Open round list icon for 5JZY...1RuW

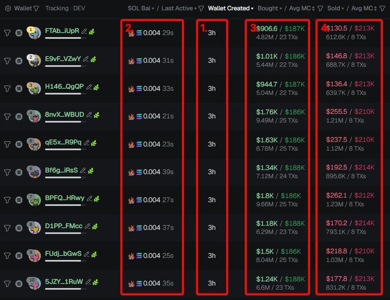[19, 284]
